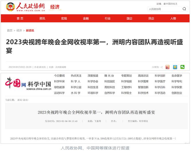Open 今日要闻 link
The image size is (191, 154).
click(x=59, y=76)
